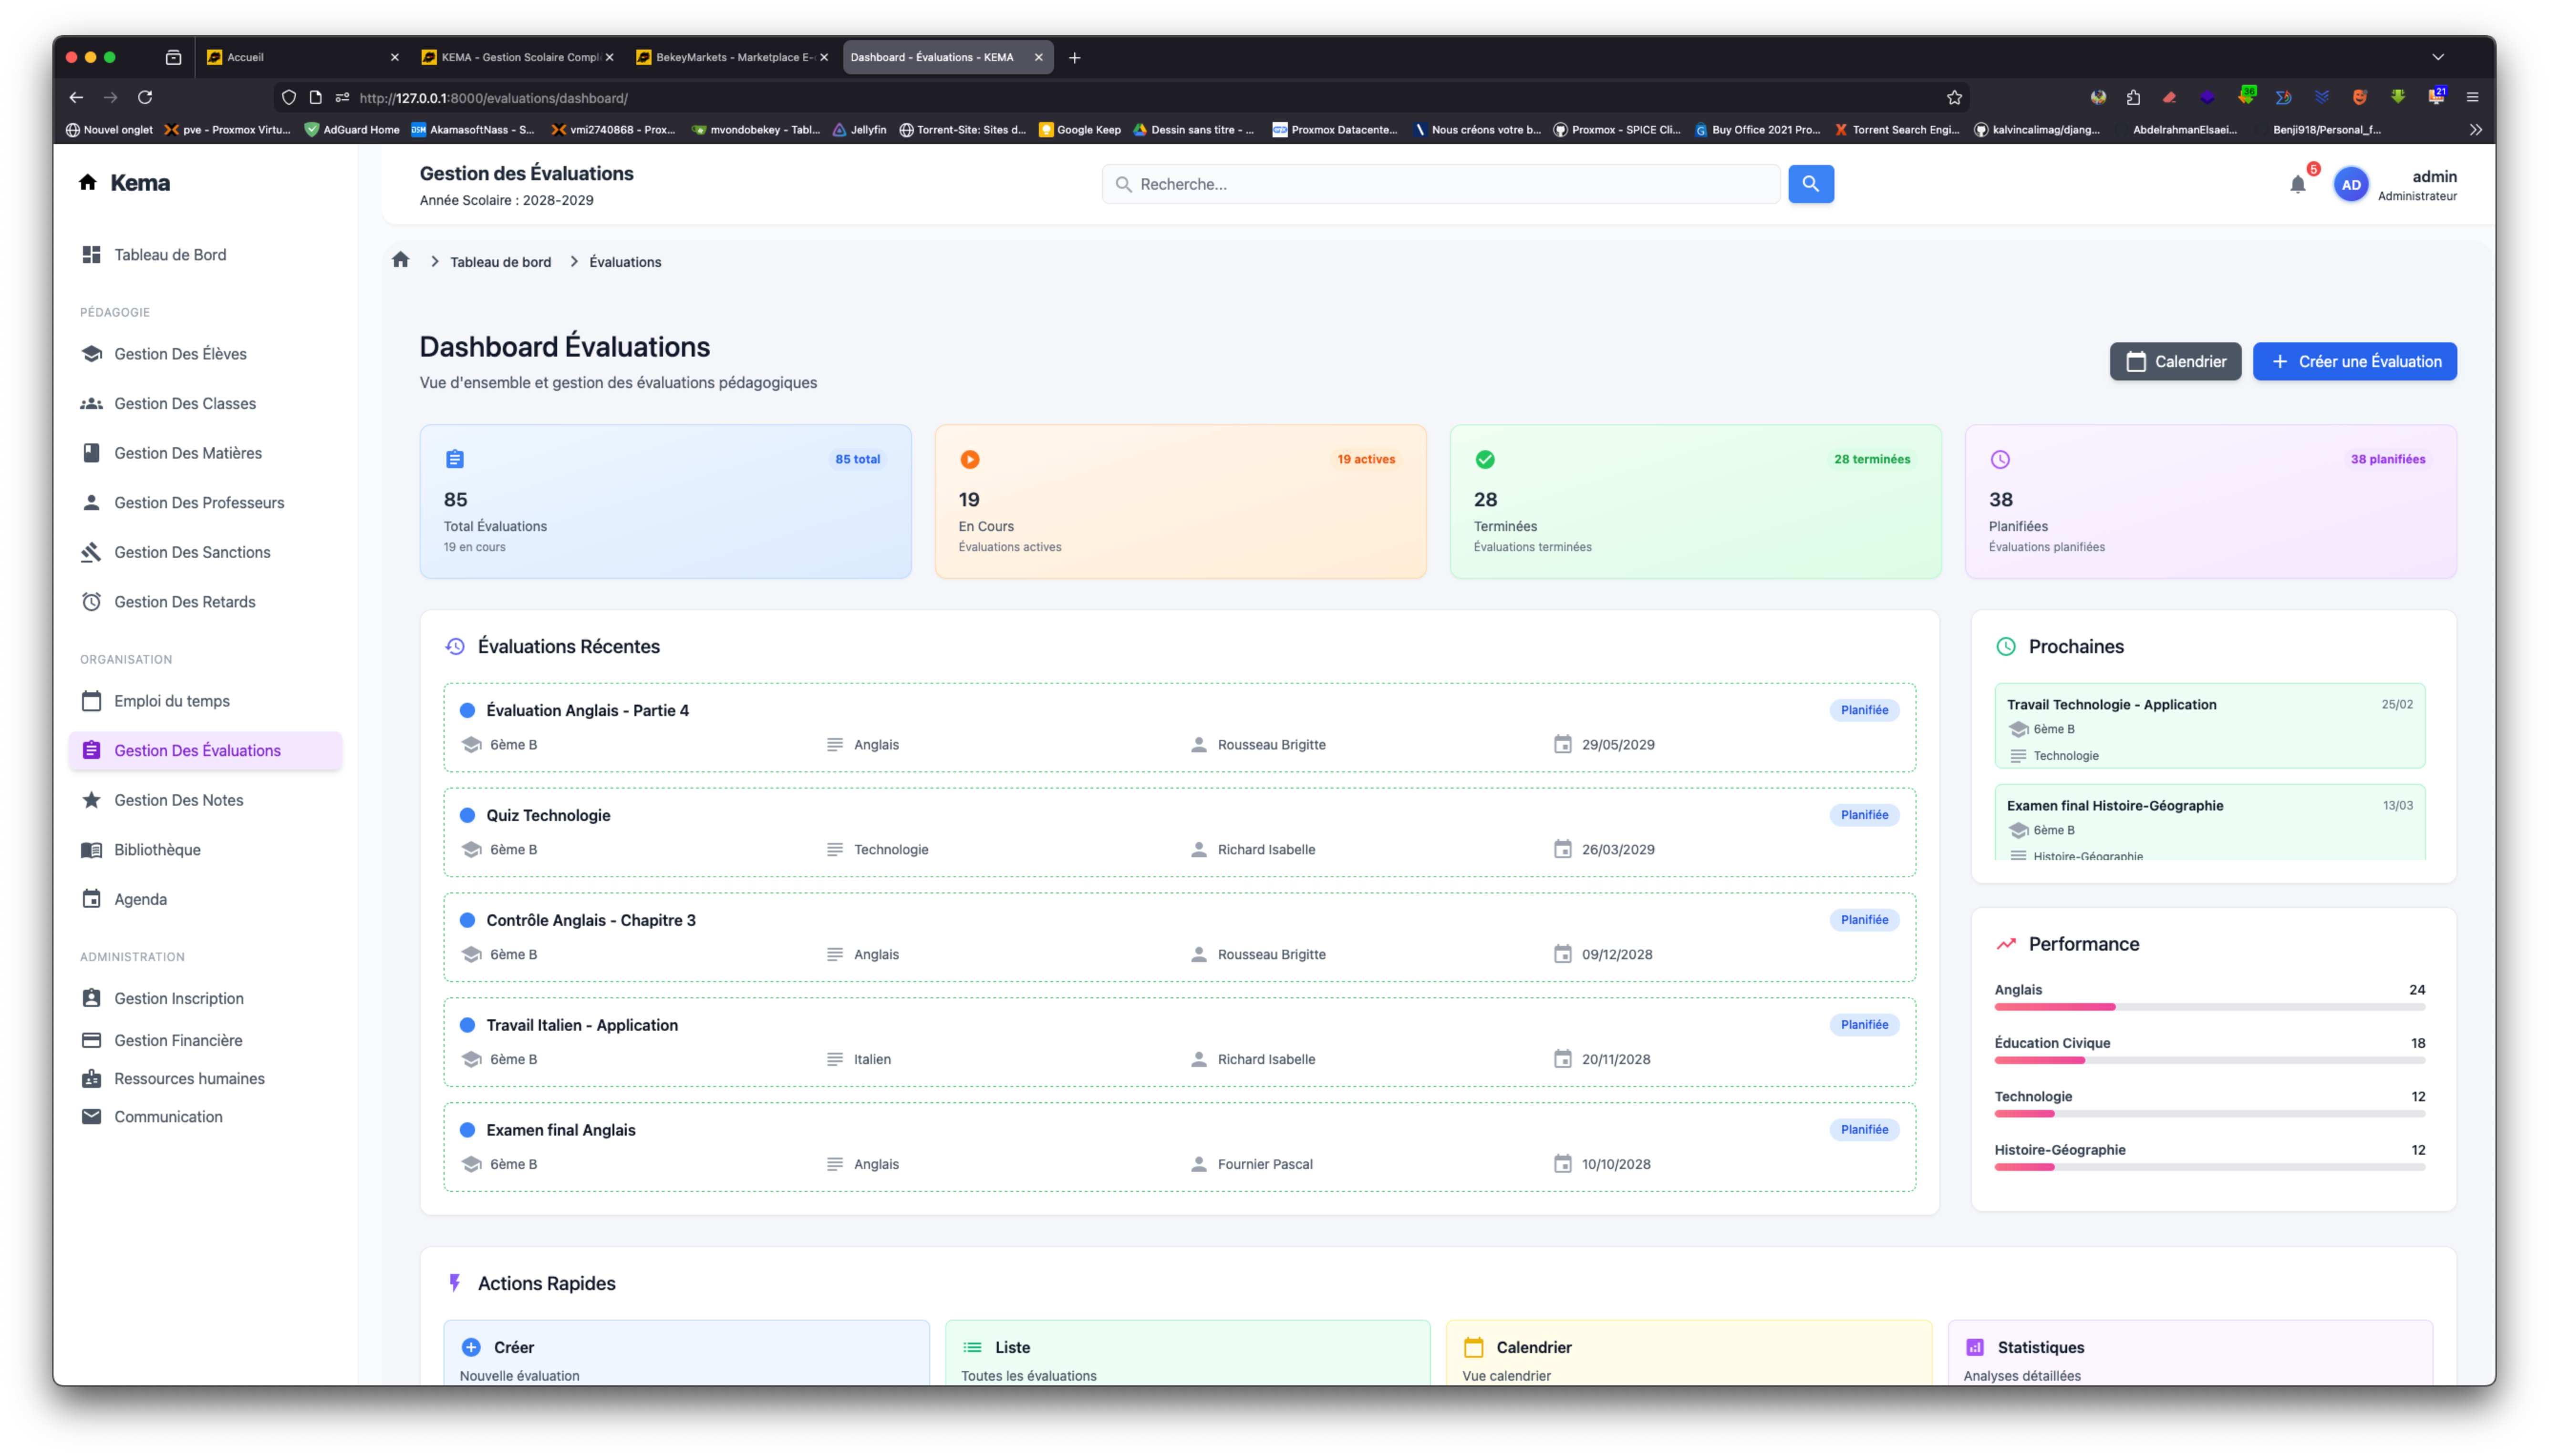Open the list all tabs dropdown
The height and width of the screenshot is (1456, 2549).
(x=2438, y=57)
